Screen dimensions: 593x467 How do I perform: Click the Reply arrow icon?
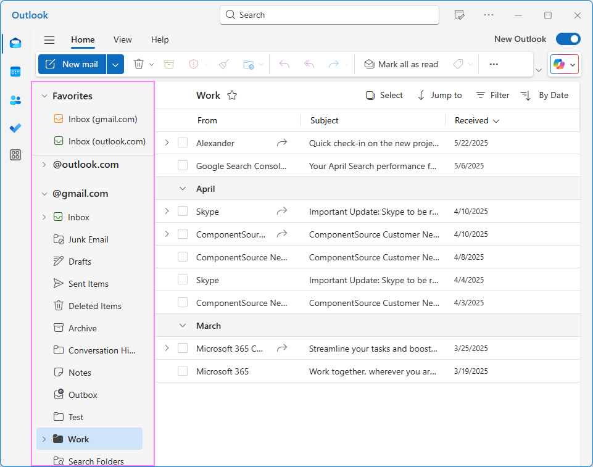[x=284, y=64]
